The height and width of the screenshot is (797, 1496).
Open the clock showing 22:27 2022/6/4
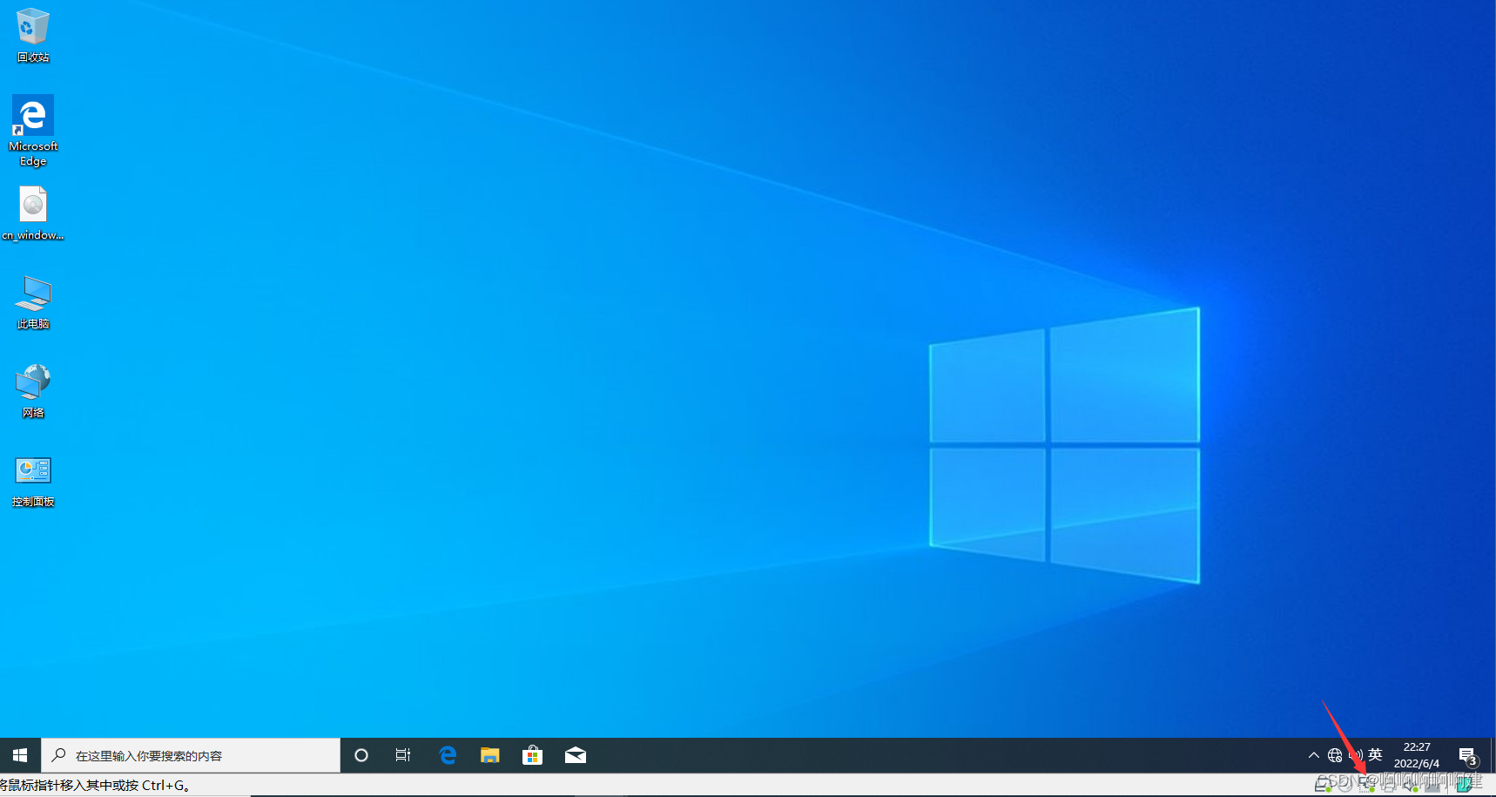click(1417, 755)
